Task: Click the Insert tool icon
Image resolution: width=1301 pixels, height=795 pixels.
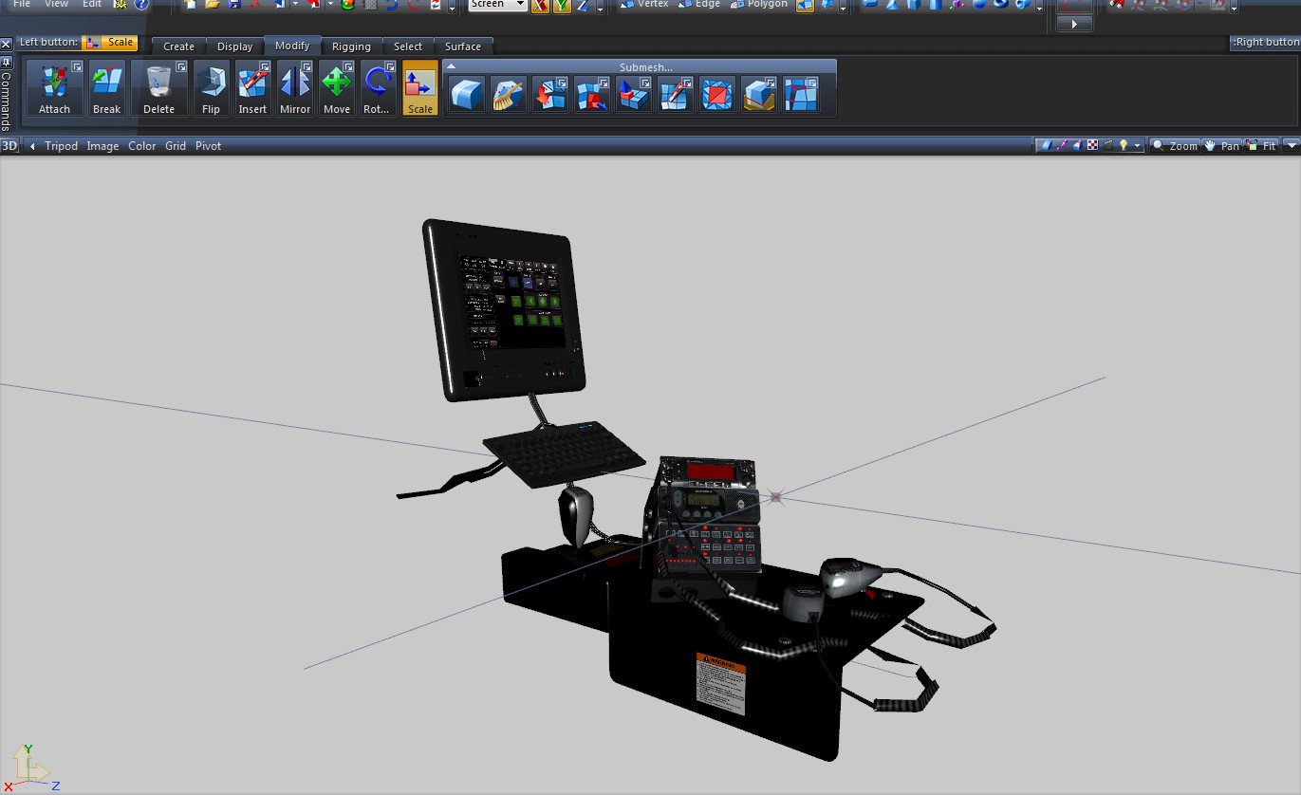Action: 252,88
